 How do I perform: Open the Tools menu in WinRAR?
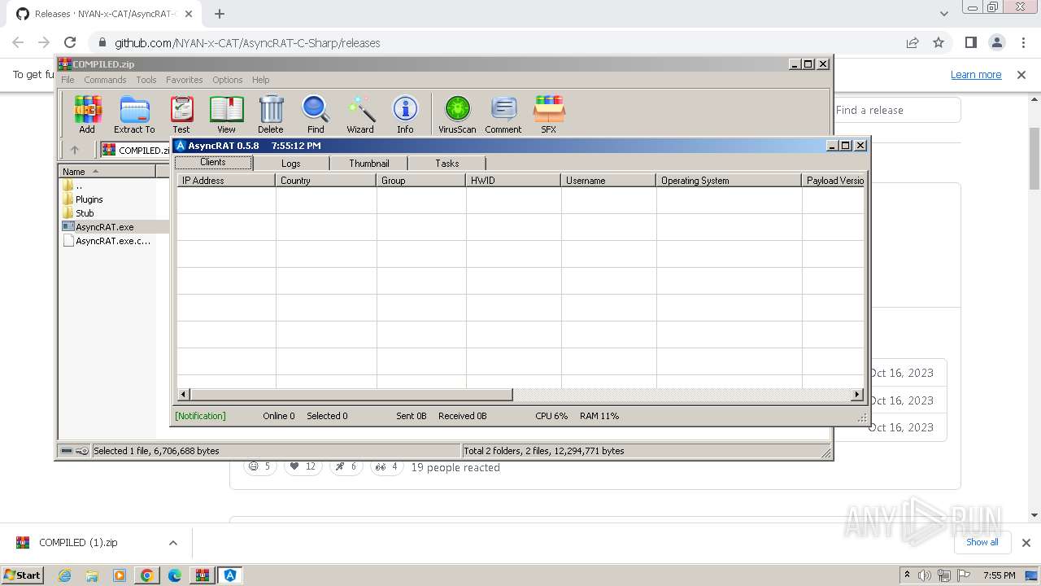146,80
